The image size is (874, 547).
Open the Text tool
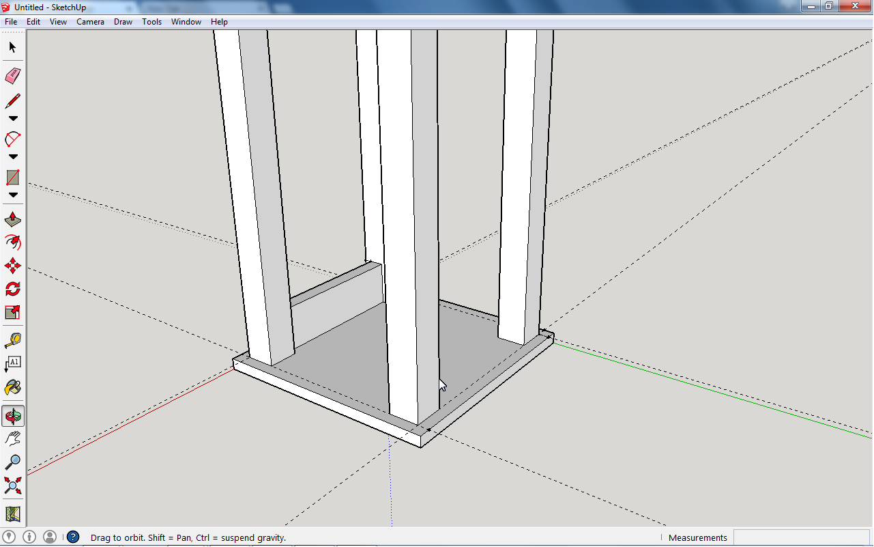pyautogui.click(x=12, y=363)
